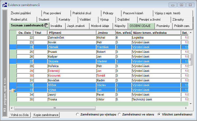
Task: Click the surname cell Výtisk
Action: point(72,90)
